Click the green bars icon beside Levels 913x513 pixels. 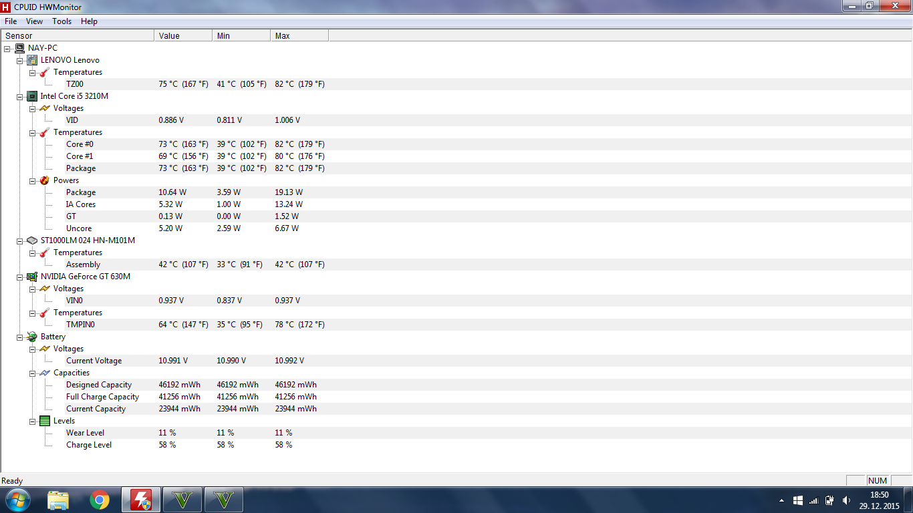[x=45, y=421]
